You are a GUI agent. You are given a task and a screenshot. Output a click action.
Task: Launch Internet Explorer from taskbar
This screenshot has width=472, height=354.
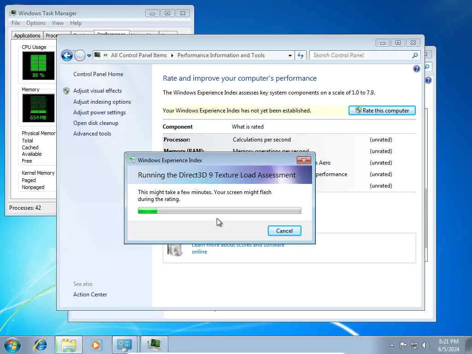coord(41,345)
